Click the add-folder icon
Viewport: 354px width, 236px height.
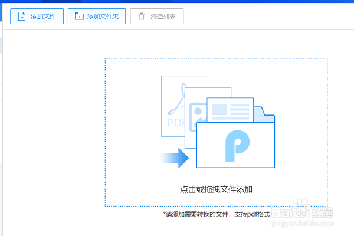click(x=79, y=17)
